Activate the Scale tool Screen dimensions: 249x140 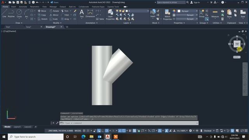54,19
